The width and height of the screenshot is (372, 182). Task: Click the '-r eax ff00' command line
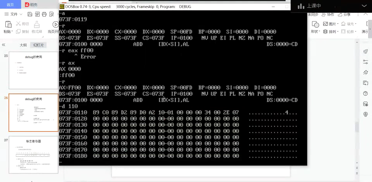[x=76, y=50]
